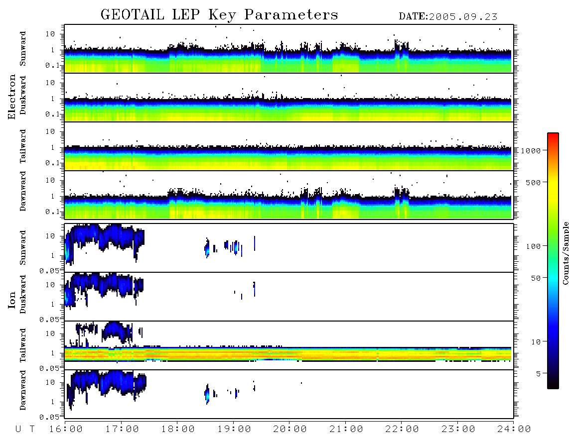Click the 17:00 time tick label
569x438 pixels.
122,430
